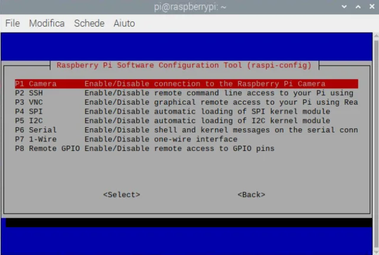Open the Schede menu
379x255 pixels.
(x=89, y=24)
